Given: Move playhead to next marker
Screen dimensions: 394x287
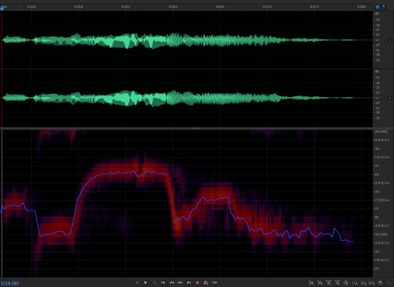Looking at the screenshot, I should point(189,283).
